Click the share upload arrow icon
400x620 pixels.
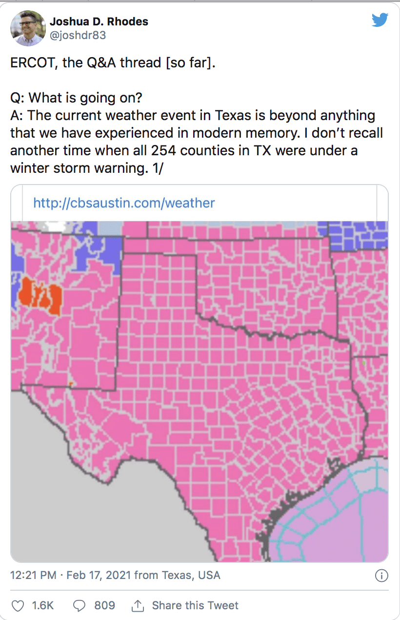[138, 605]
